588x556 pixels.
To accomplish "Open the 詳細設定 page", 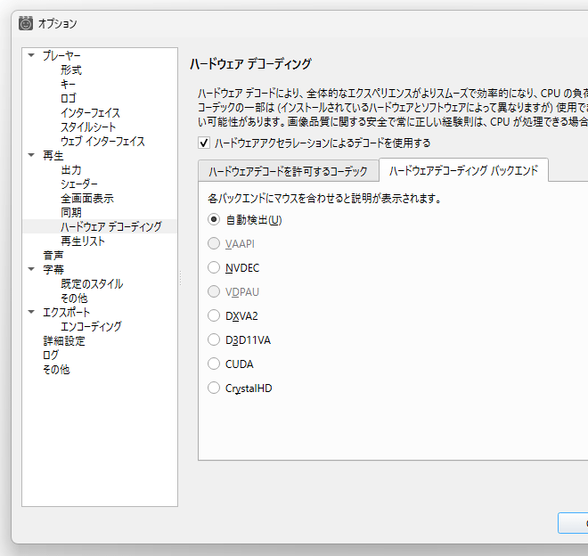I will [64, 340].
